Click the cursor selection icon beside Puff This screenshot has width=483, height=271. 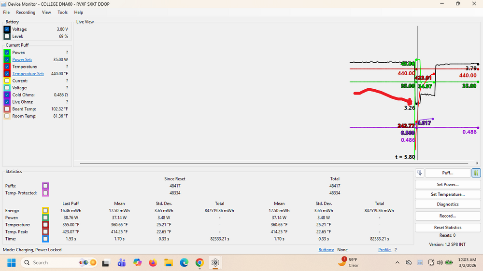(419, 173)
